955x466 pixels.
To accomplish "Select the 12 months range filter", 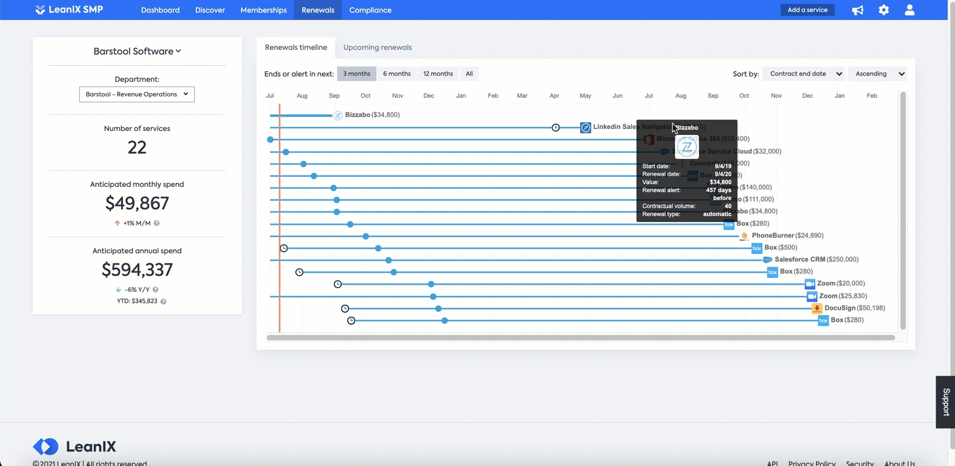I will [x=438, y=74].
